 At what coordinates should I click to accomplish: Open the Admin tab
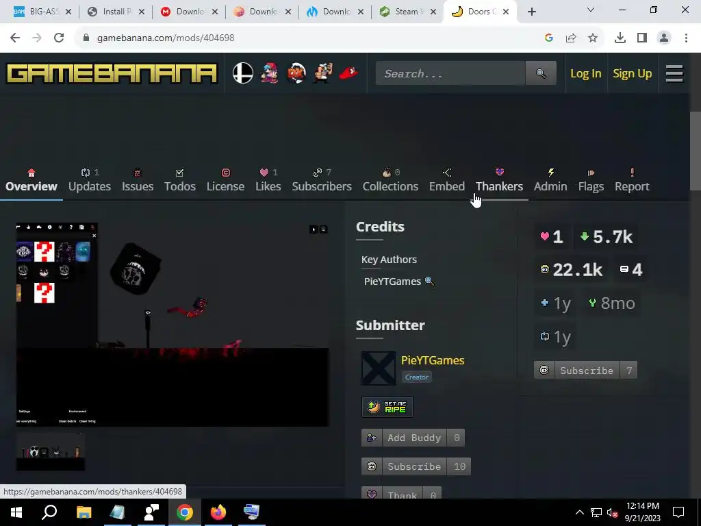[x=550, y=180]
